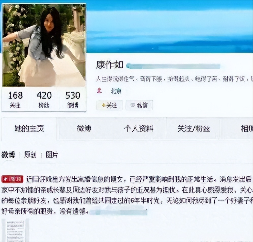This screenshot has width=253, height=242.
Task: Open the 个人资料 tab
Action: (139, 129)
